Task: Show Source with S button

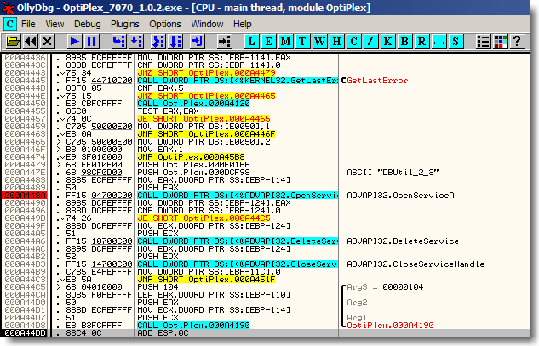Action: click(x=456, y=42)
